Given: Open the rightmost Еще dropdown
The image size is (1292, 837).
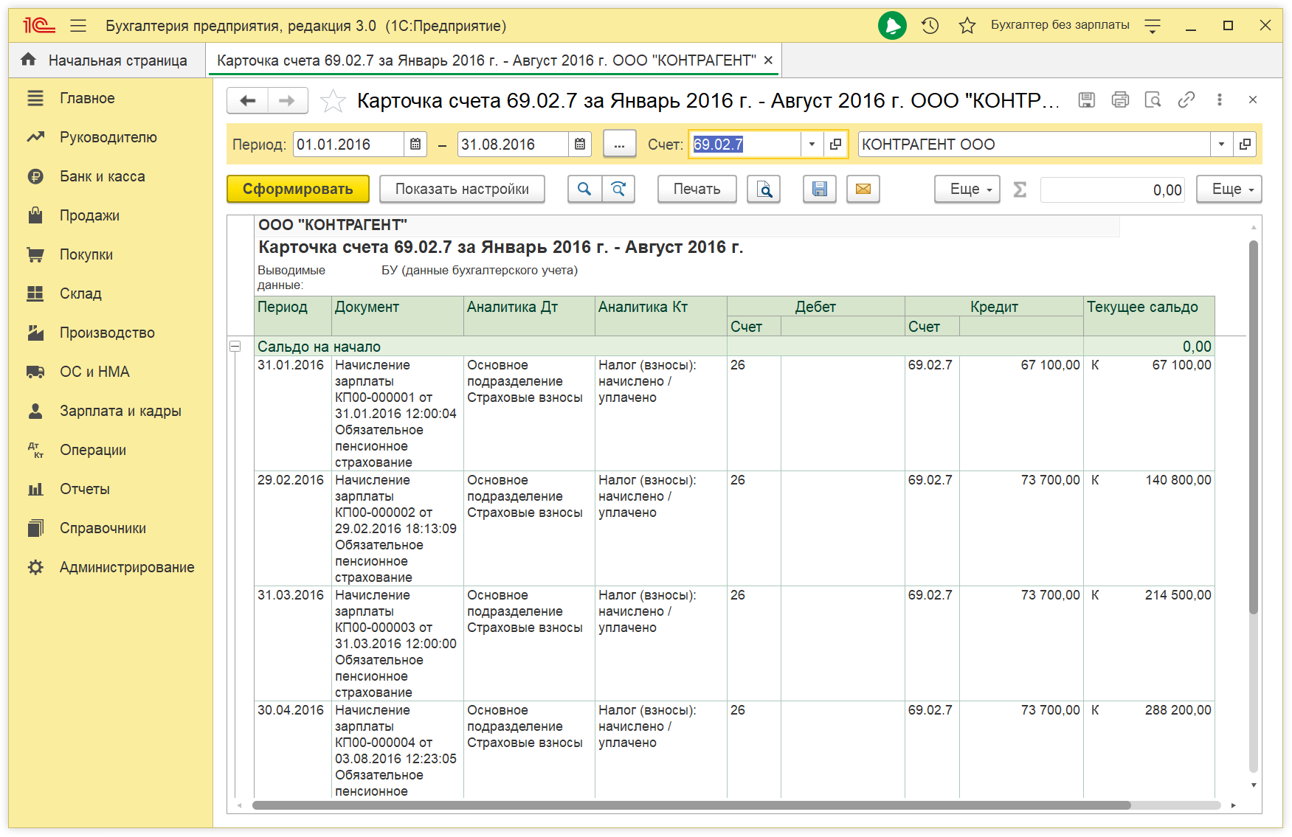Looking at the screenshot, I should click(x=1229, y=189).
